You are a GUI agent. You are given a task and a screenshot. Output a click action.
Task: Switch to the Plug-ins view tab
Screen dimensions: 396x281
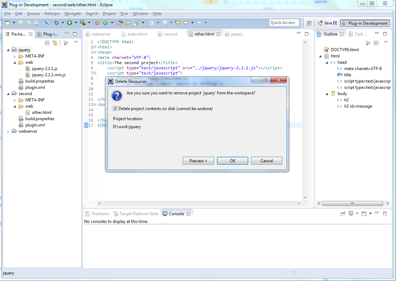(x=47, y=34)
